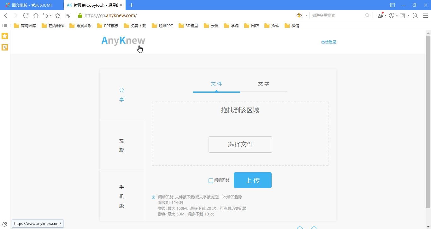Reload the page with the refresh icon
Viewport: 431px width, 229px height.
pos(26,15)
